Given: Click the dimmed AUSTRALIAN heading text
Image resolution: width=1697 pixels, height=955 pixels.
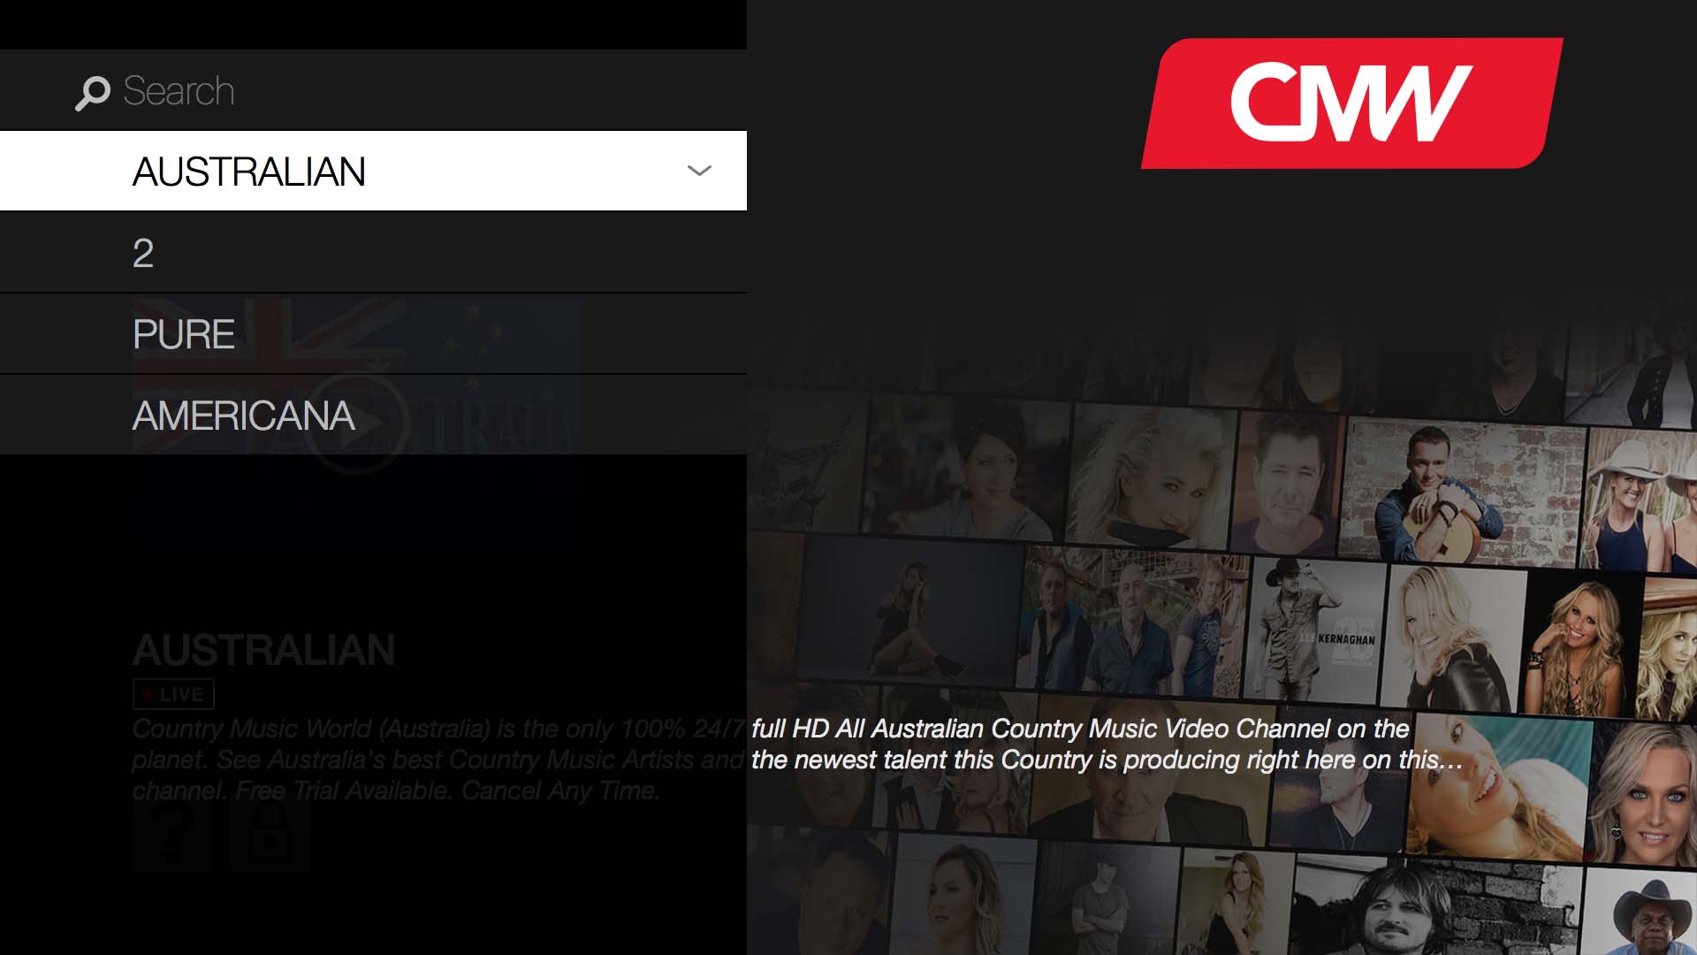Looking at the screenshot, I should (x=263, y=650).
